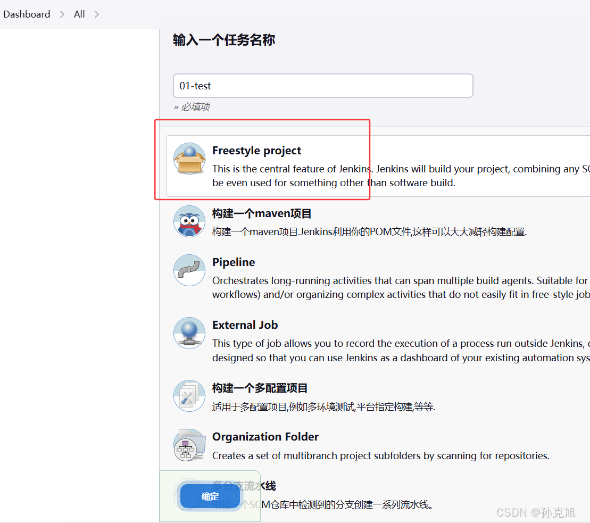Click the All breadcrumb link
Image resolution: width=590 pixels, height=523 pixels.
(x=79, y=14)
